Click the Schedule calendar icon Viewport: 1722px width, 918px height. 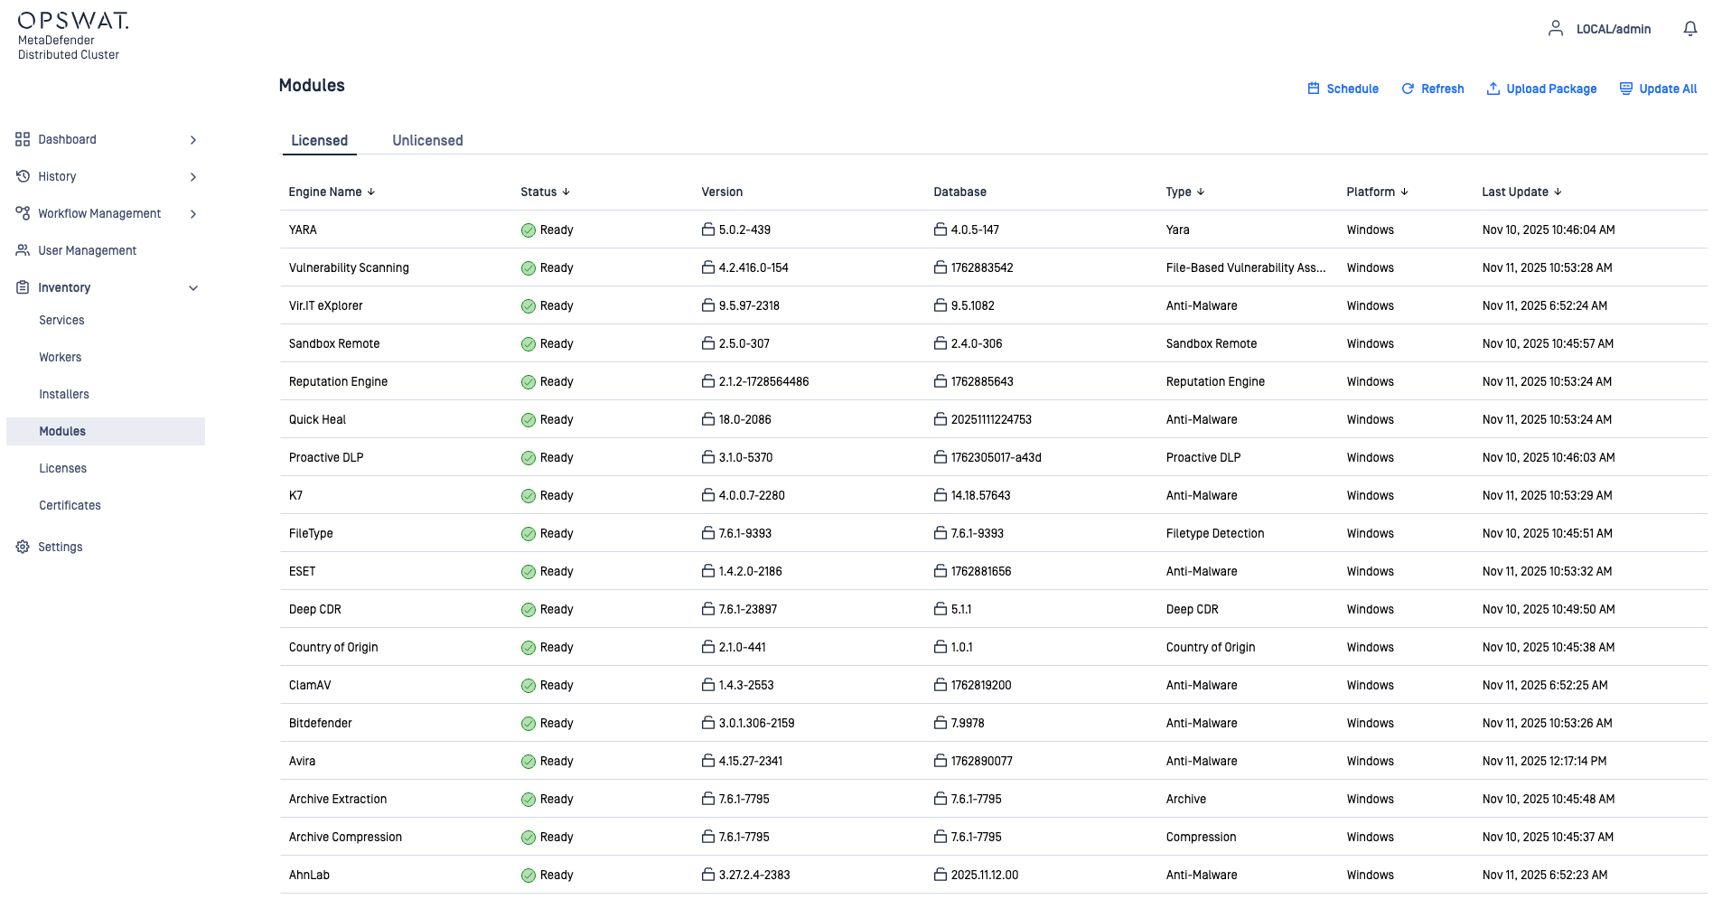[x=1314, y=89]
